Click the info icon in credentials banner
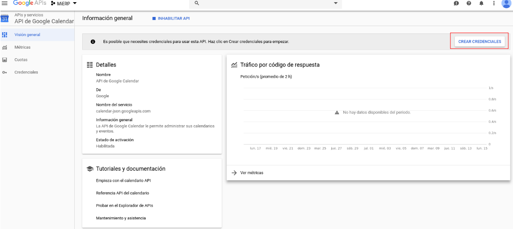Image resolution: width=513 pixels, height=229 pixels. tap(93, 42)
